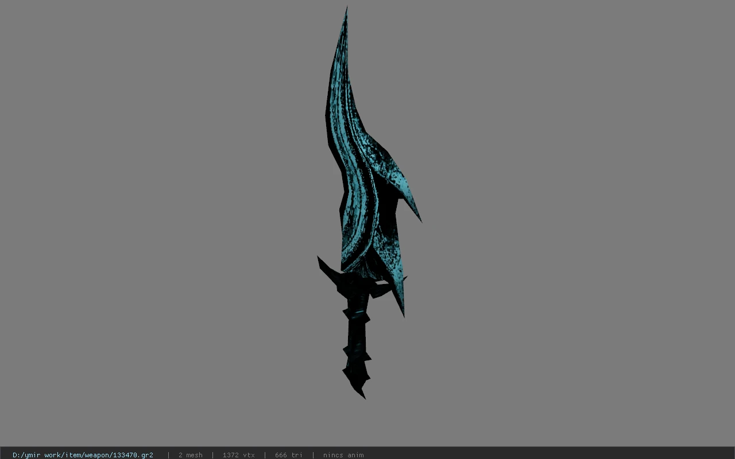Click the '1372 vtx' vertex count

pyautogui.click(x=238, y=455)
